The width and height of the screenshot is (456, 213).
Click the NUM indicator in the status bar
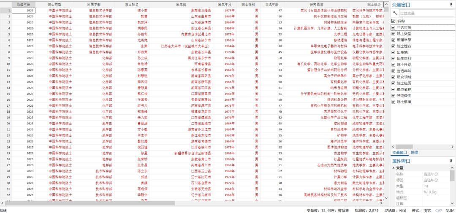coord(450,210)
